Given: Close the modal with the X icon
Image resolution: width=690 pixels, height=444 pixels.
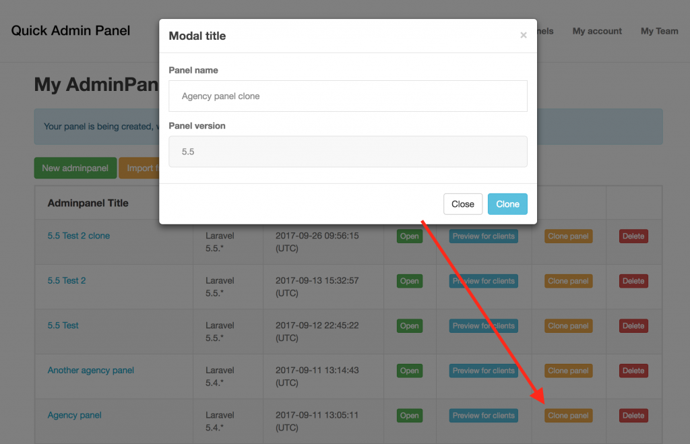Looking at the screenshot, I should tap(523, 35).
